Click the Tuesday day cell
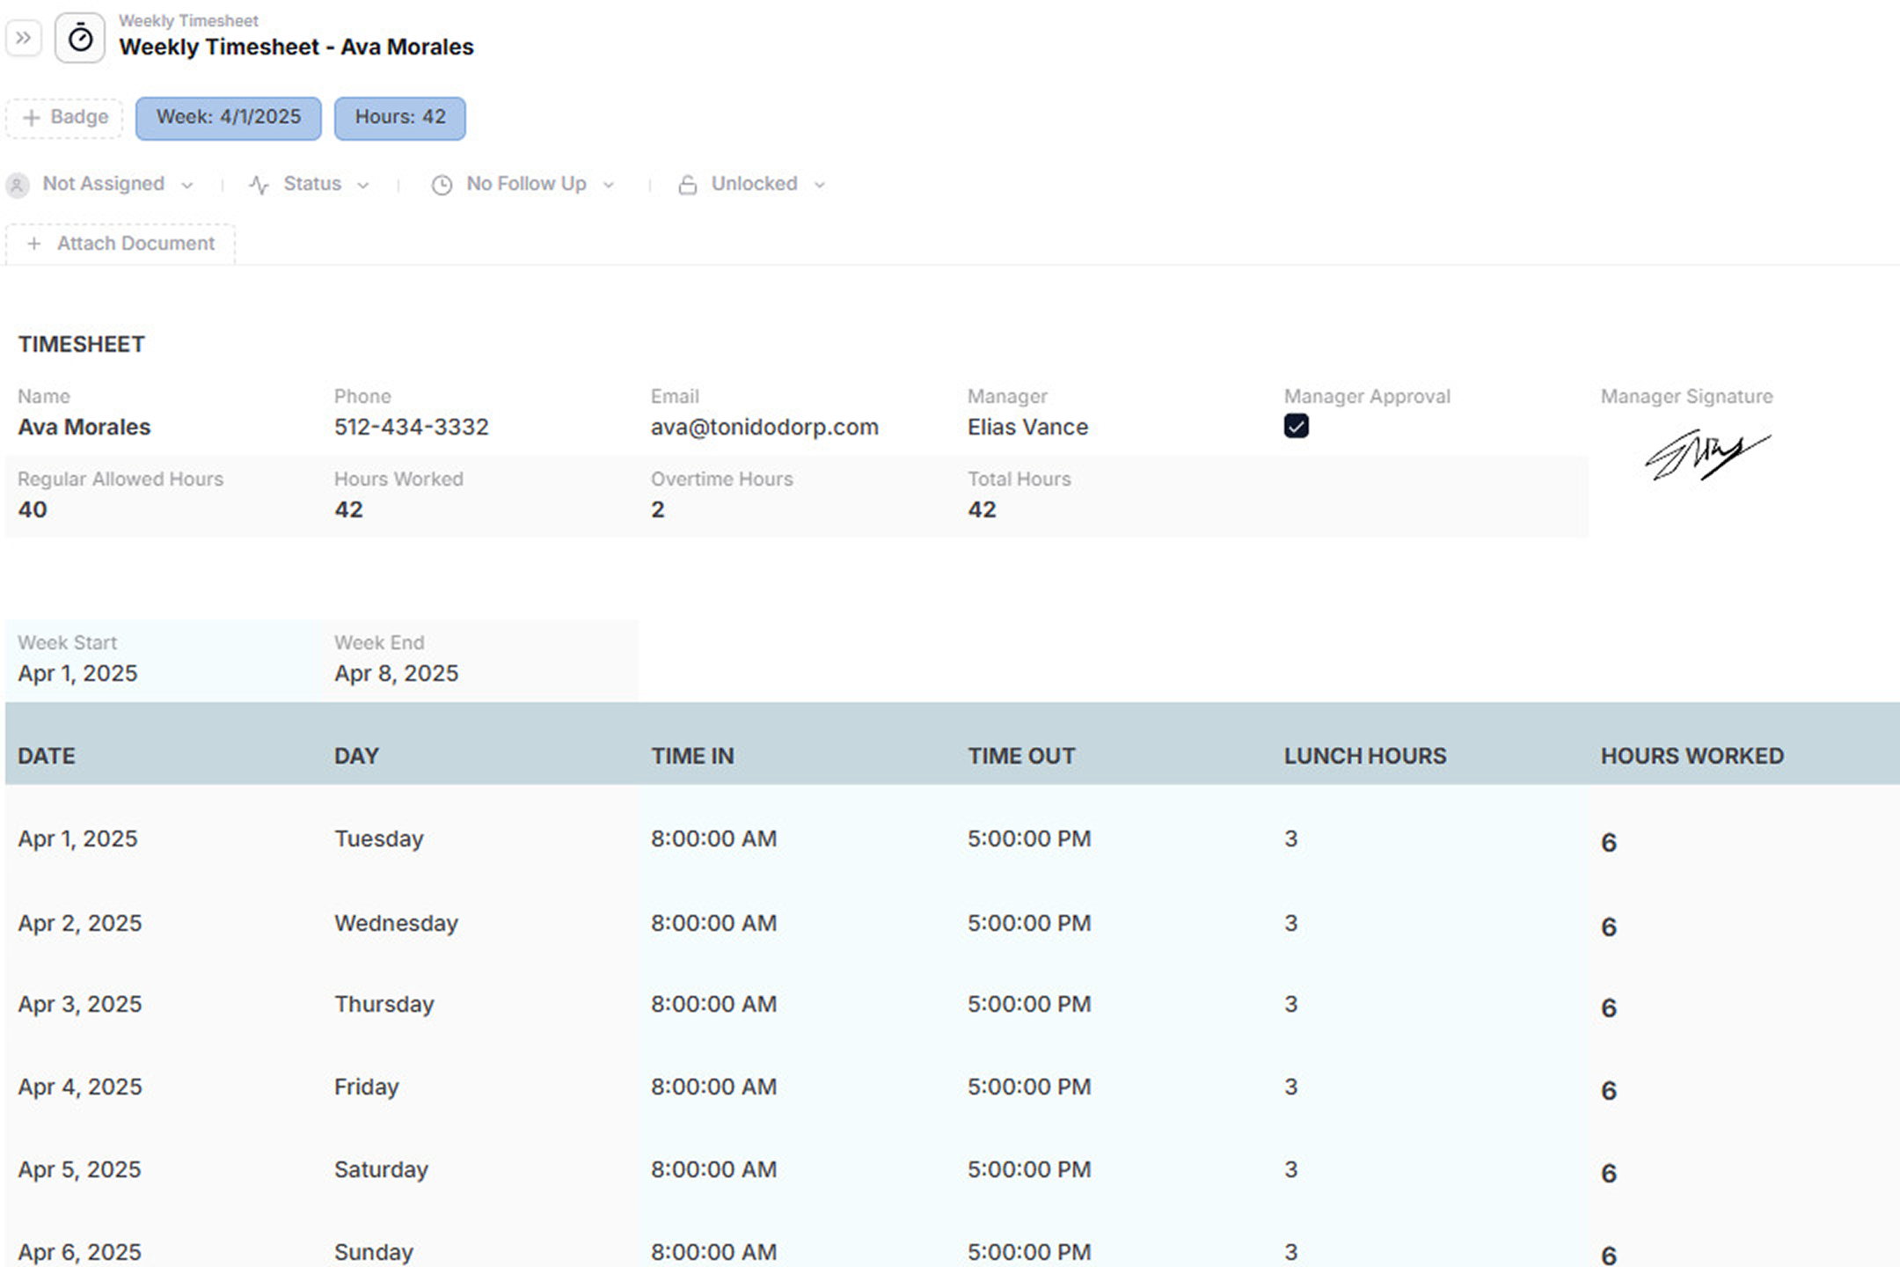The image size is (1900, 1267). [x=378, y=839]
